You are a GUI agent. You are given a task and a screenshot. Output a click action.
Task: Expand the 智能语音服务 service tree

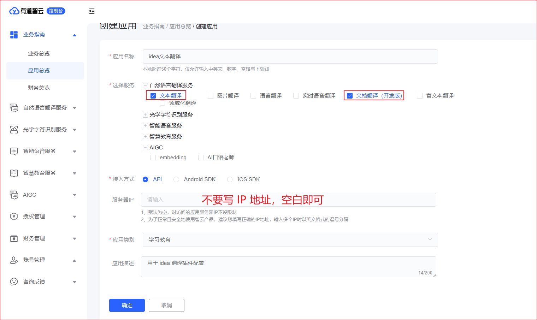click(145, 126)
